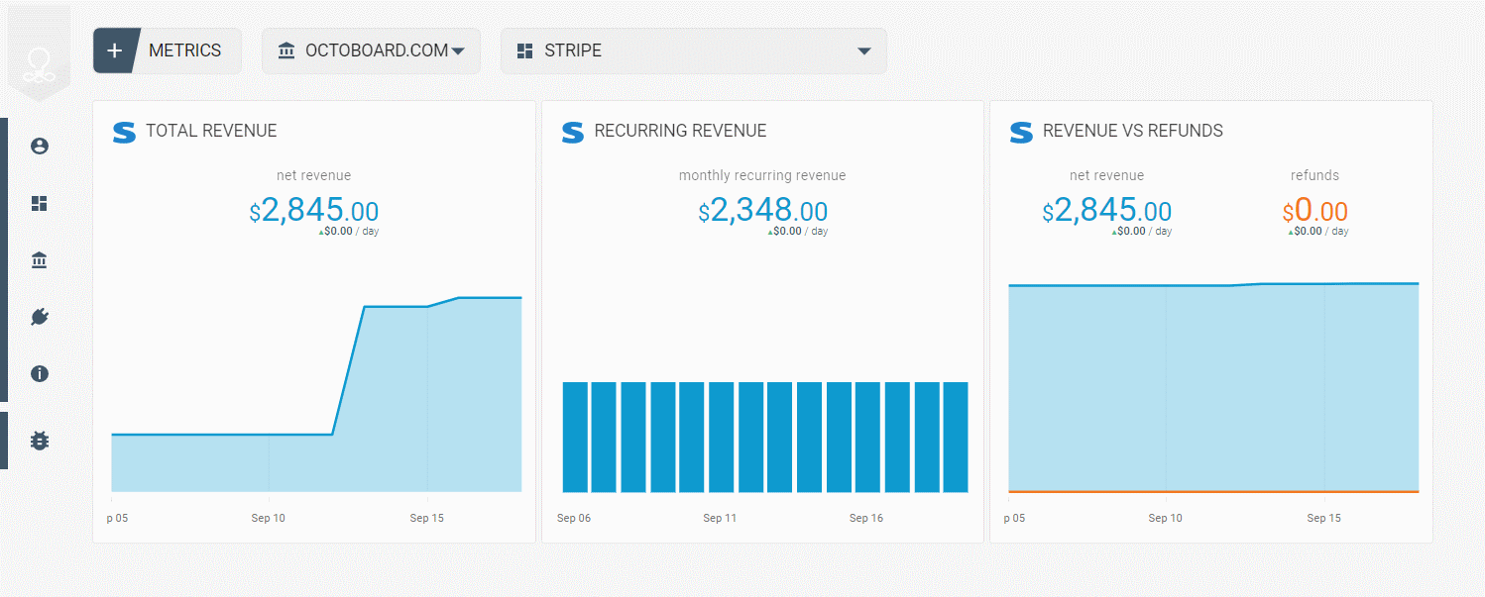This screenshot has height=597, width=1485.
Task: Click the Sep 11 axis label
Action: (720, 518)
